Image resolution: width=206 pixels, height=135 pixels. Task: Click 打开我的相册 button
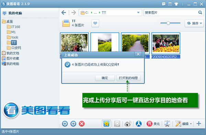point(128,78)
